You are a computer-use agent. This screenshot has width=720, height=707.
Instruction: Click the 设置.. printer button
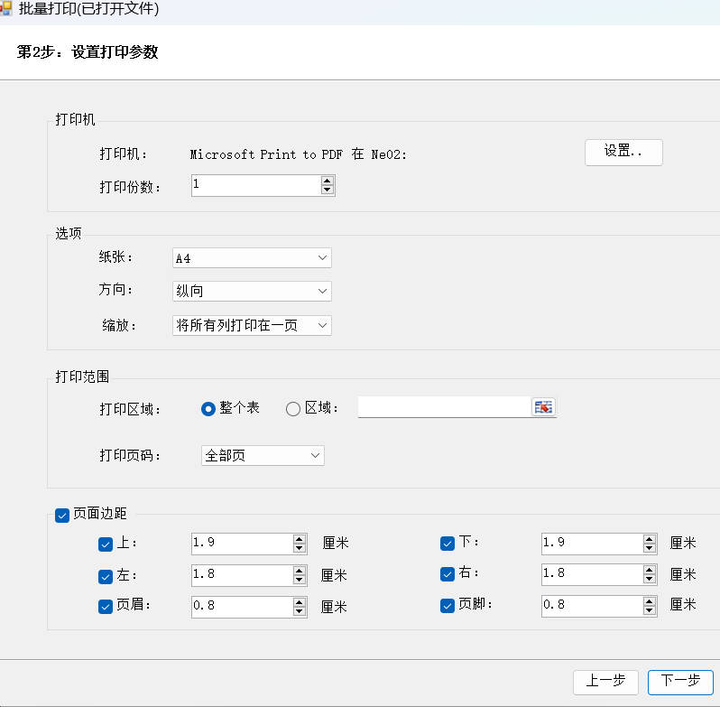[x=623, y=152]
